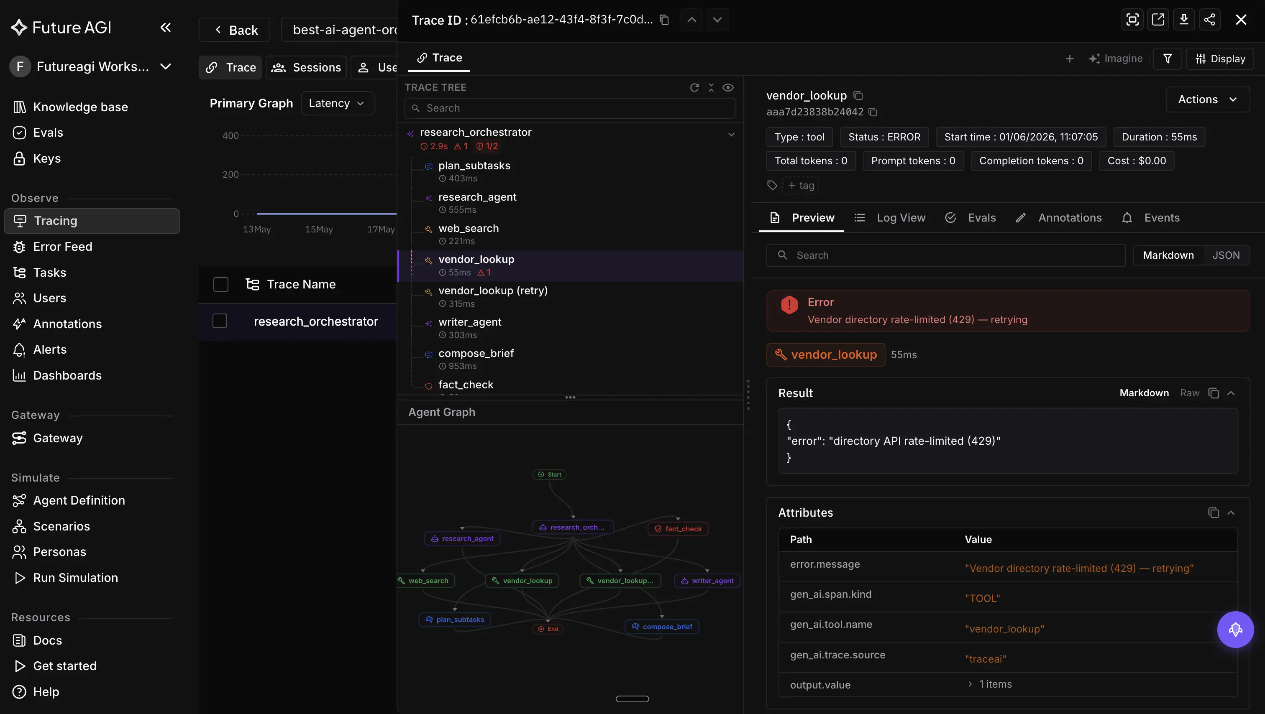Screen dimensions: 1265x714
Task: Open the Display options
Action: [1220, 59]
